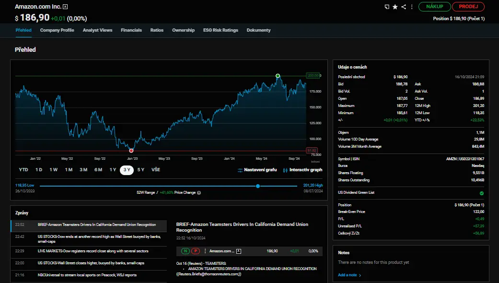Click the red P sell badge in news ticker row
The height and width of the screenshot is (283, 499).
click(x=196, y=251)
